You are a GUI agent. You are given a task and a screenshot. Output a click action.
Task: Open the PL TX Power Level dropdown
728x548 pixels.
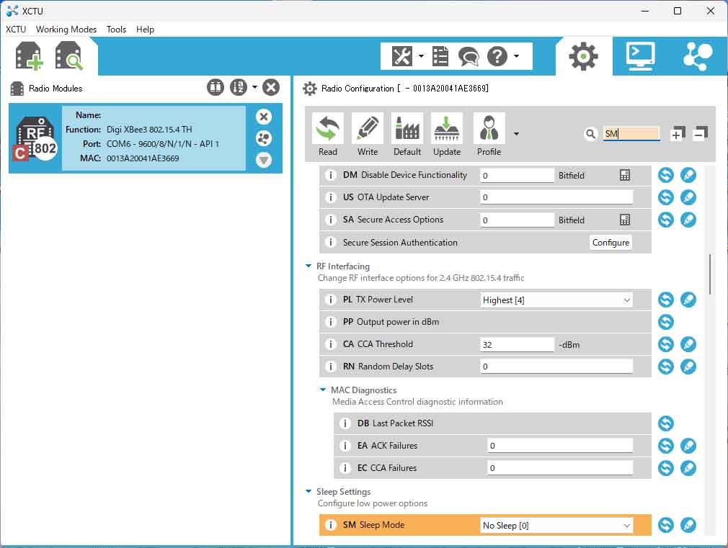[x=556, y=300]
